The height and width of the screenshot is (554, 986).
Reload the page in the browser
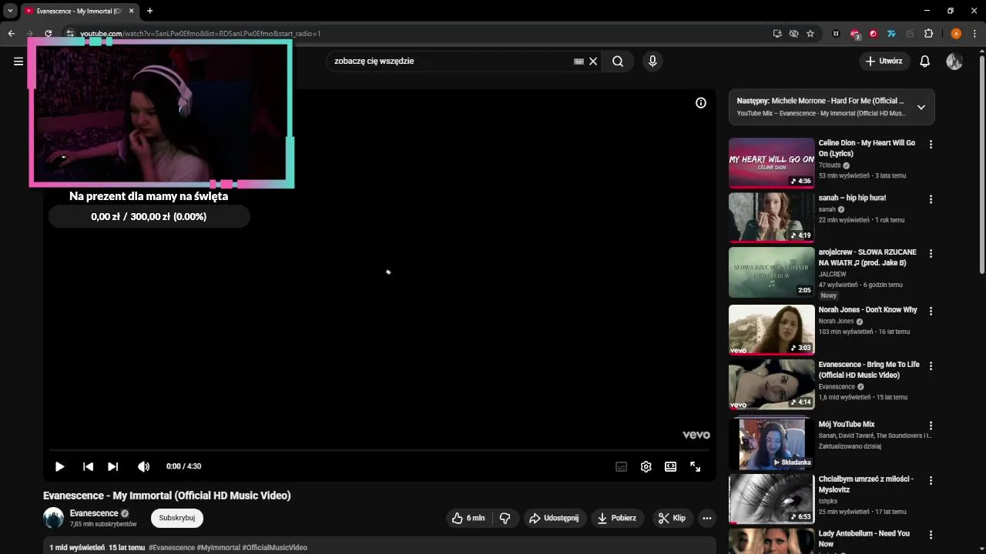48,34
